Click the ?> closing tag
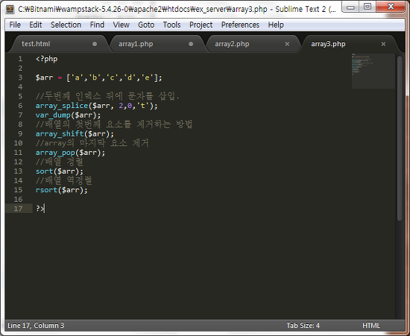Screen dimensions: 410x336 coord(40,209)
